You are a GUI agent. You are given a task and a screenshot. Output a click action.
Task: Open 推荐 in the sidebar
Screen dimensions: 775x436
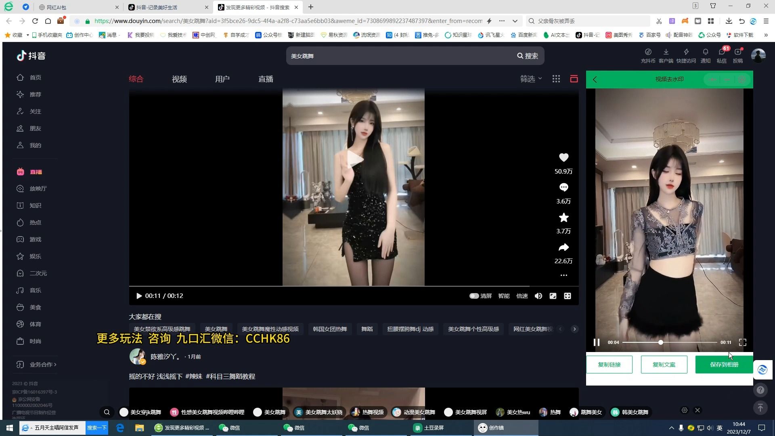click(29, 94)
